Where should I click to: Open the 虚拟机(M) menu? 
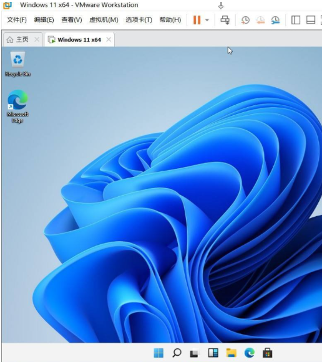(x=104, y=20)
